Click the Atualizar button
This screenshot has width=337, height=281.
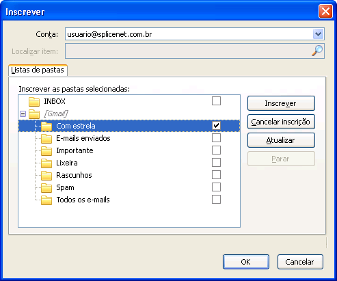pos(281,140)
